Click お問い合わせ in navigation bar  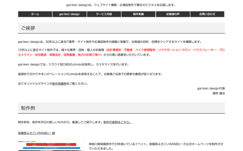tap(207, 14)
